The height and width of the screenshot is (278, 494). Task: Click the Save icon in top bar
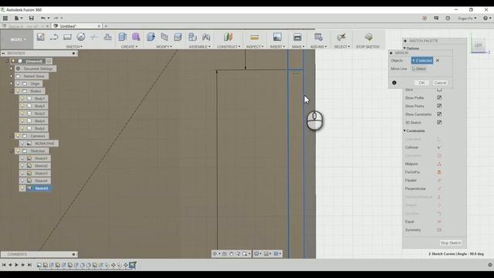tap(31, 19)
